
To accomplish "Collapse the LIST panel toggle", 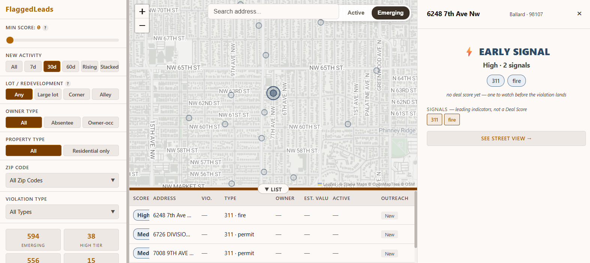I will pyautogui.click(x=273, y=189).
